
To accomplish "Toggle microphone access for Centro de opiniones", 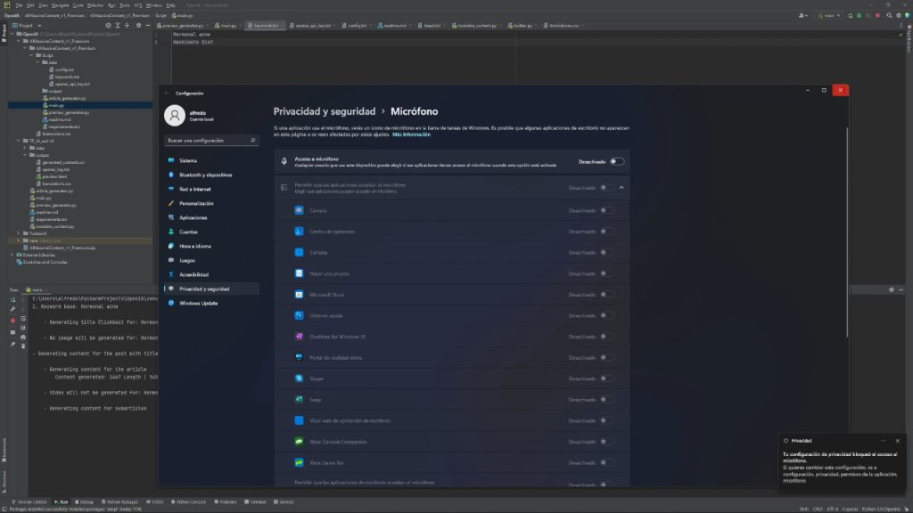I will [606, 232].
